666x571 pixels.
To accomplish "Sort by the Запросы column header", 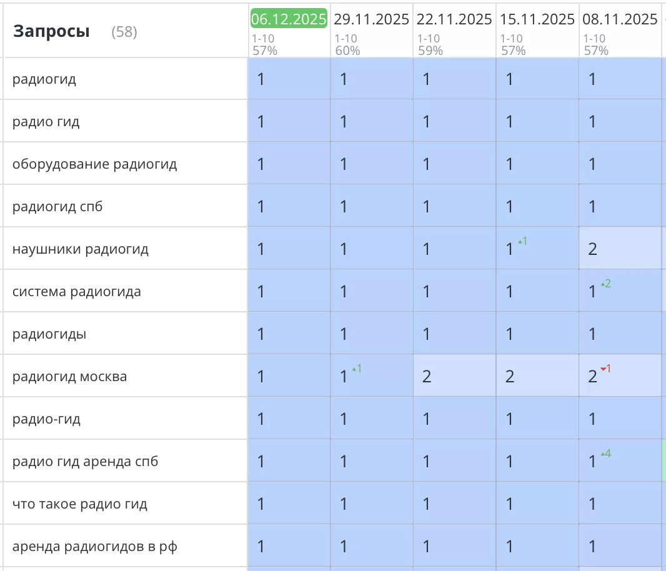I will click(x=51, y=31).
